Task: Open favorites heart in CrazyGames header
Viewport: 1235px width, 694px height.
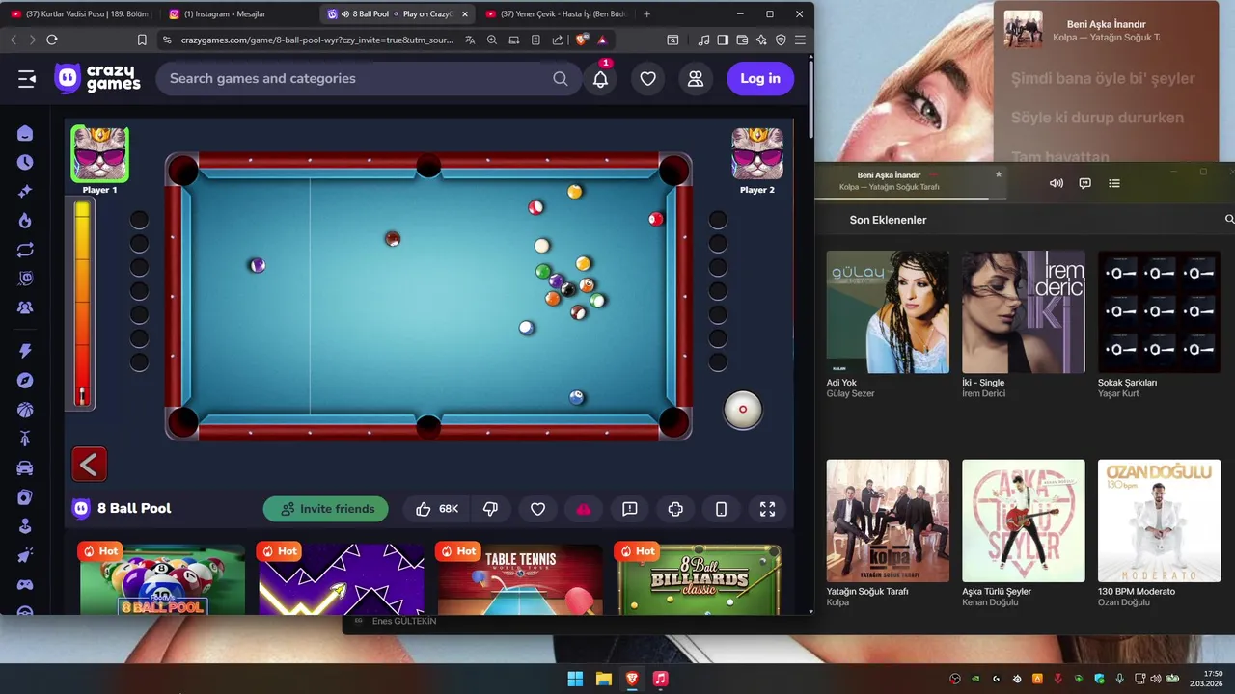Action: [648, 79]
